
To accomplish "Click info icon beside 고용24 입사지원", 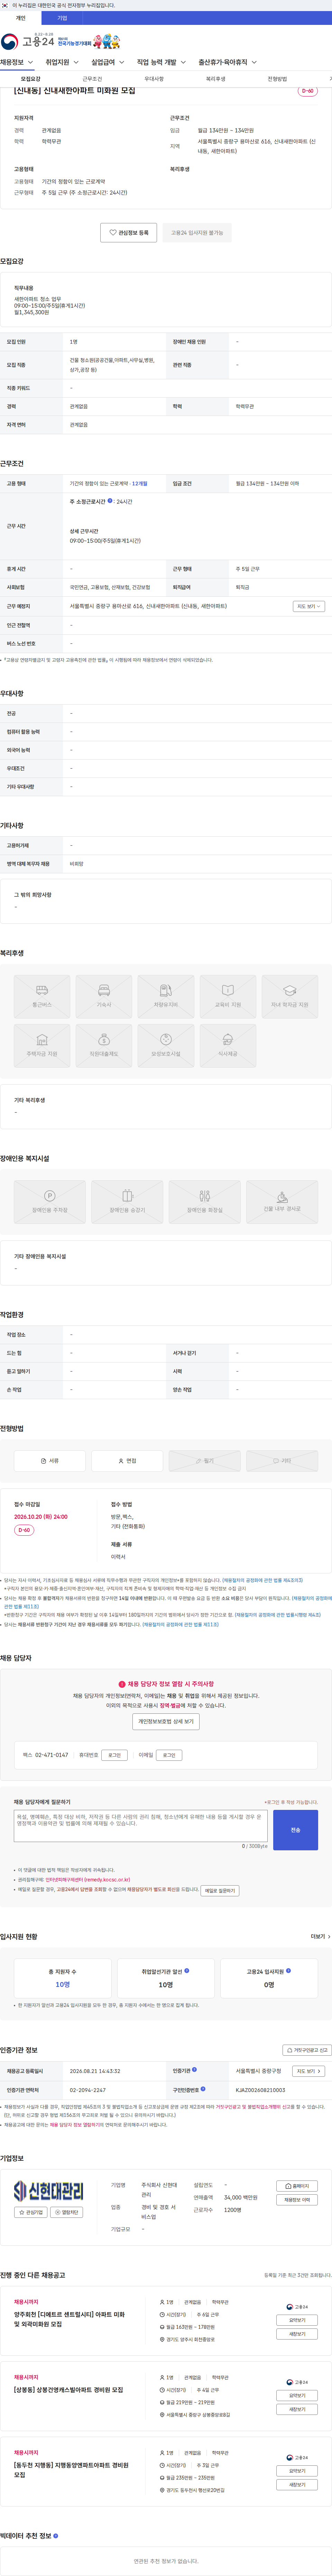I will pyautogui.click(x=289, y=1971).
